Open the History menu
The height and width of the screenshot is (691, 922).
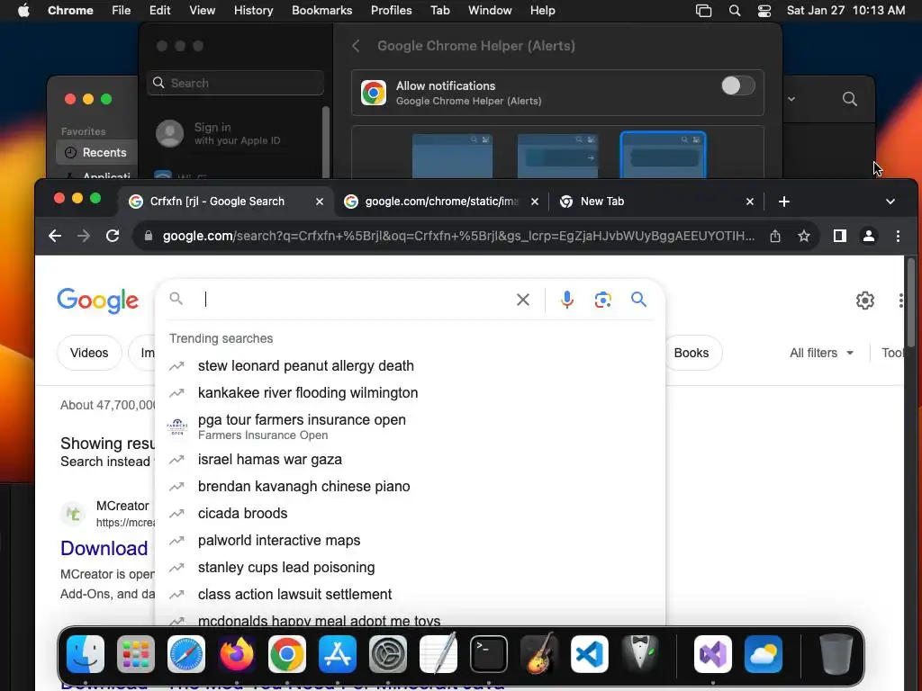pyautogui.click(x=253, y=11)
